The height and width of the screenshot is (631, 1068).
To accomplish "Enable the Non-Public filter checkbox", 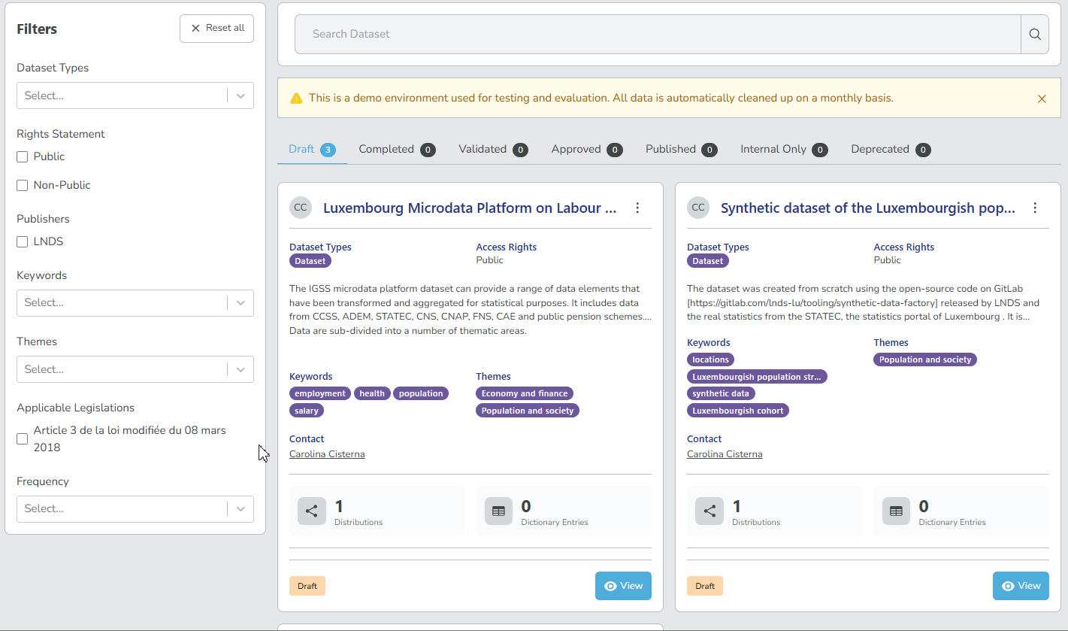I will pyautogui.click(x=23, y=186).
